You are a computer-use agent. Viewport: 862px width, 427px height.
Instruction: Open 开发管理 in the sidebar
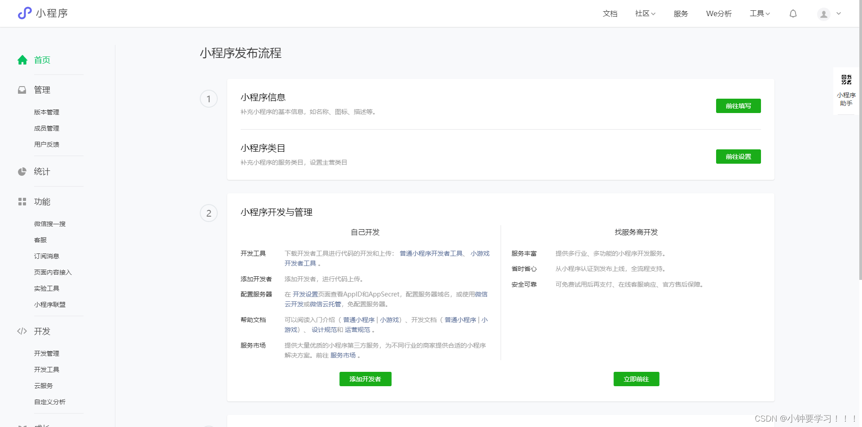point(47,353)
